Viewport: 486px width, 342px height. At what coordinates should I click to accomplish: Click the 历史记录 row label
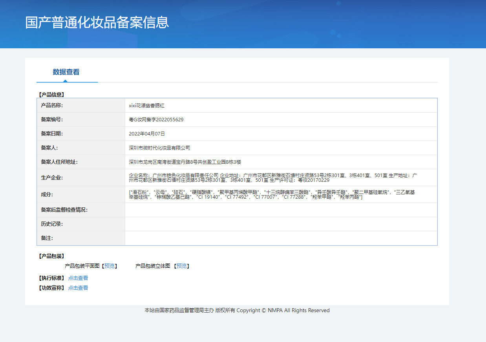[x=52, y=224]
